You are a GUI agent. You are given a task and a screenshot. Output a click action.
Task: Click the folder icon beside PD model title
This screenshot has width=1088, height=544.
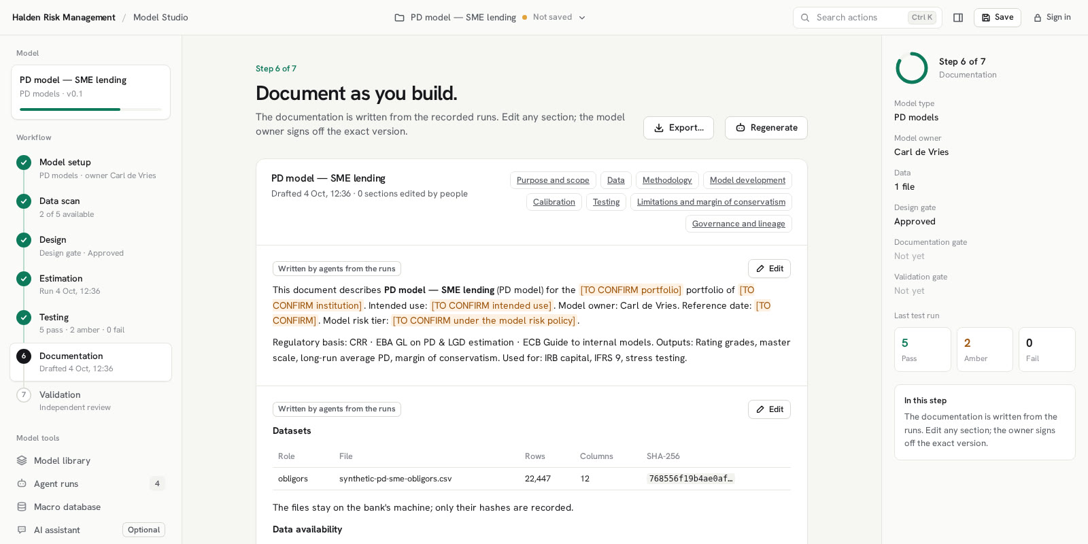click(x=400, y=18)
